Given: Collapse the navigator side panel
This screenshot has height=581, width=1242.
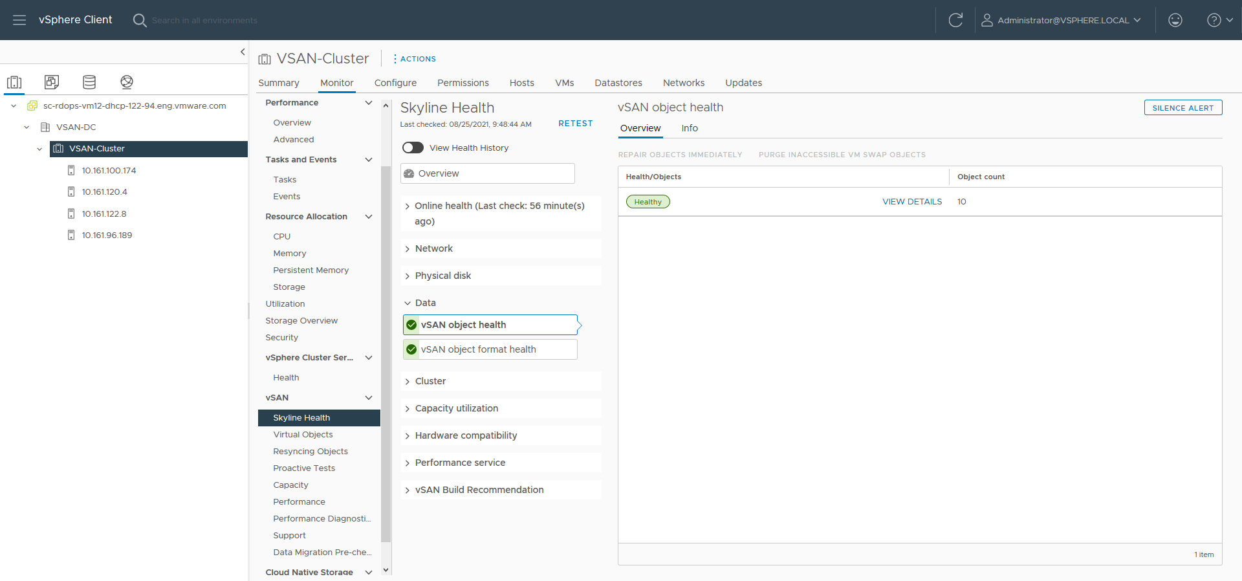Looking at the screenshot, I should pyautogui.click(x=243, y=52).
